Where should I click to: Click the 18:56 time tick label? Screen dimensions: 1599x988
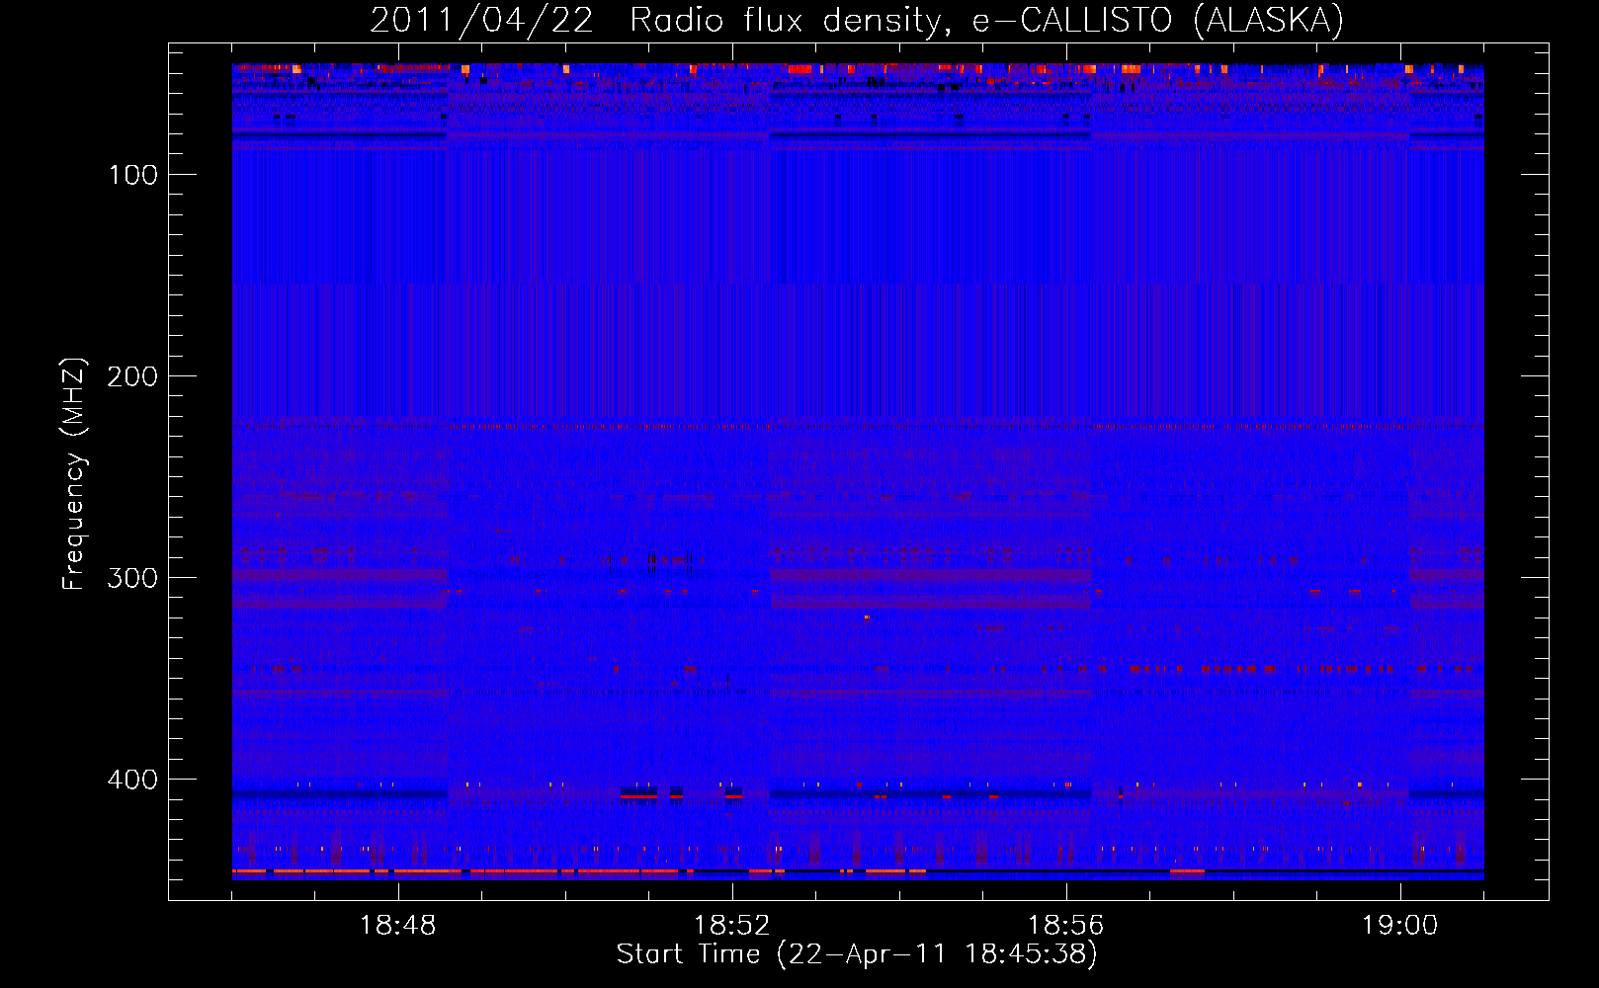pyautogui.click(x=1066, y=926)
